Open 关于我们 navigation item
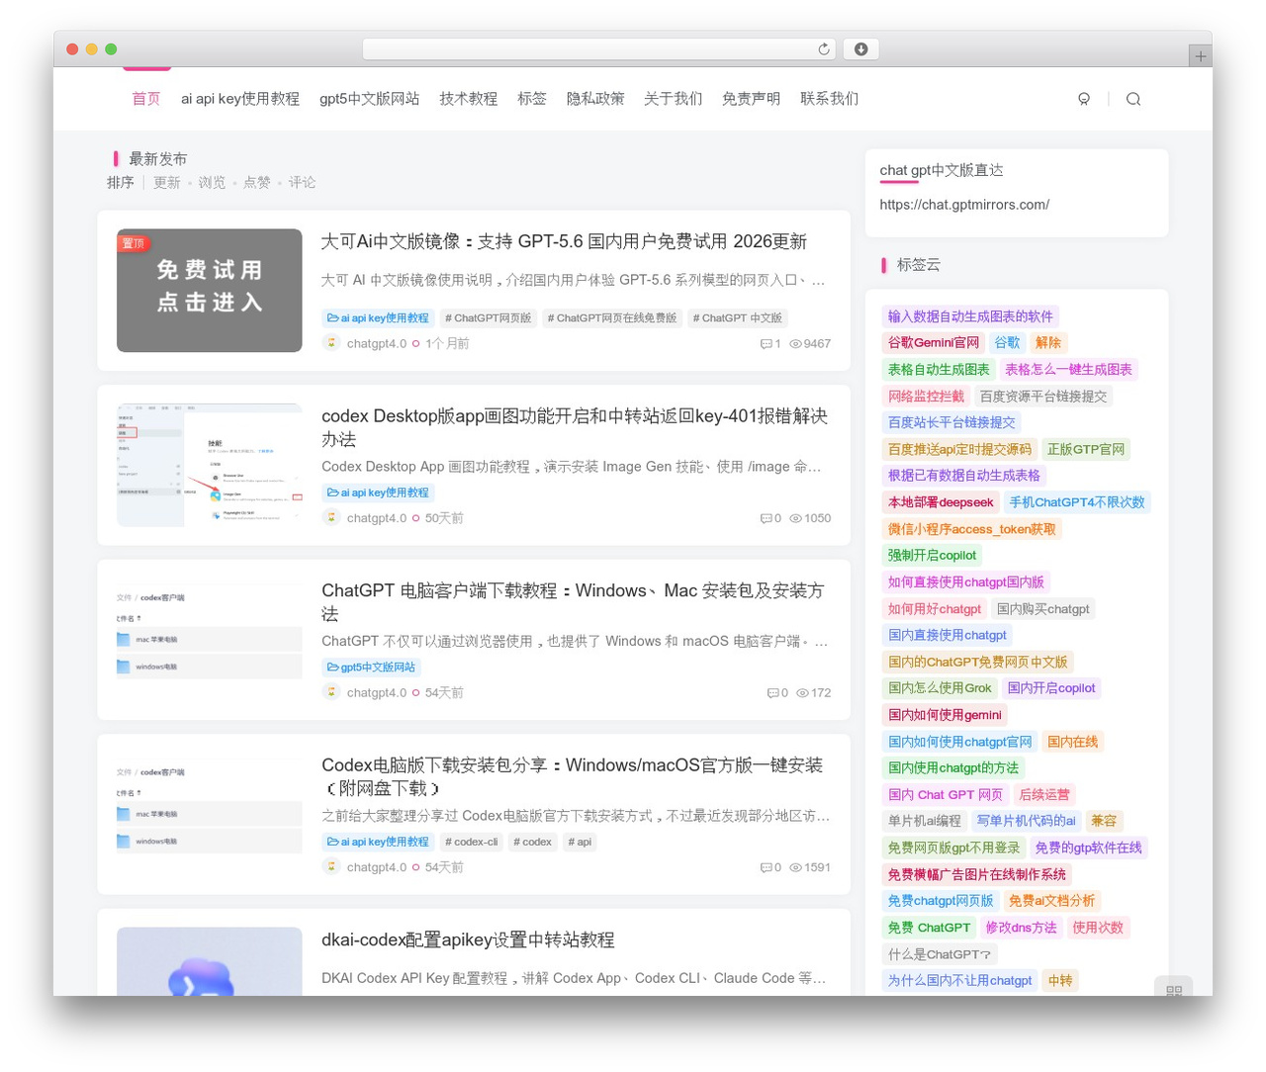 (674, 99)
